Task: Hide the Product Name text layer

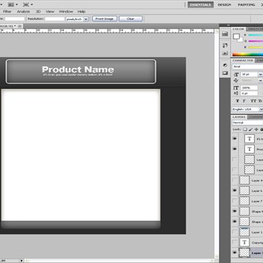Action: [x=235, y=149]
